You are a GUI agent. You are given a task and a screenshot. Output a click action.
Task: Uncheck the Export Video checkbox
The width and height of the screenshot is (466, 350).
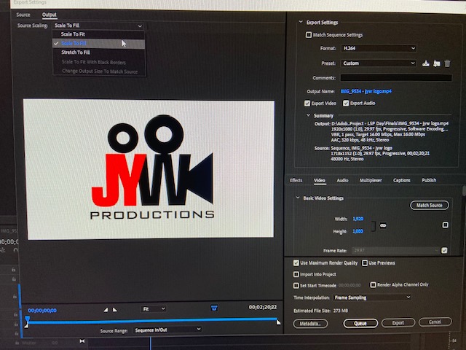click(307, 104)
